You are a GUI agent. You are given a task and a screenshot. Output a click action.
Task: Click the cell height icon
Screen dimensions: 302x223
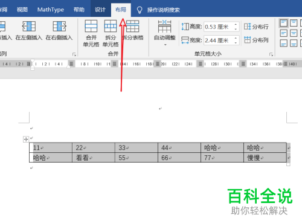tap(185, 27)
